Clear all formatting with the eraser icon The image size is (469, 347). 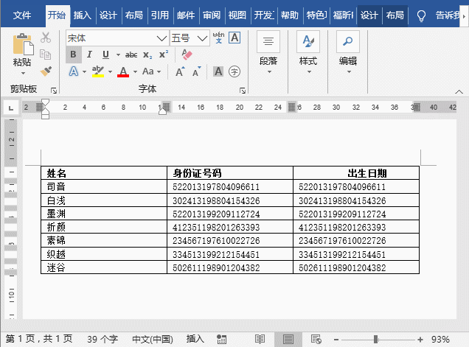187,55
